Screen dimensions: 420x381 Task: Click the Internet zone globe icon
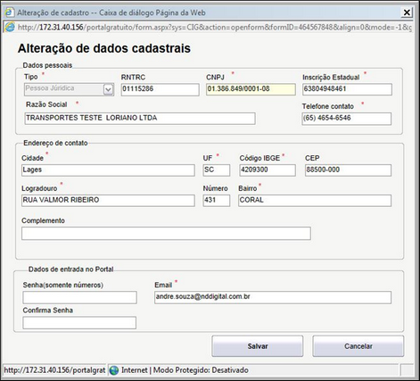[114, 370]
